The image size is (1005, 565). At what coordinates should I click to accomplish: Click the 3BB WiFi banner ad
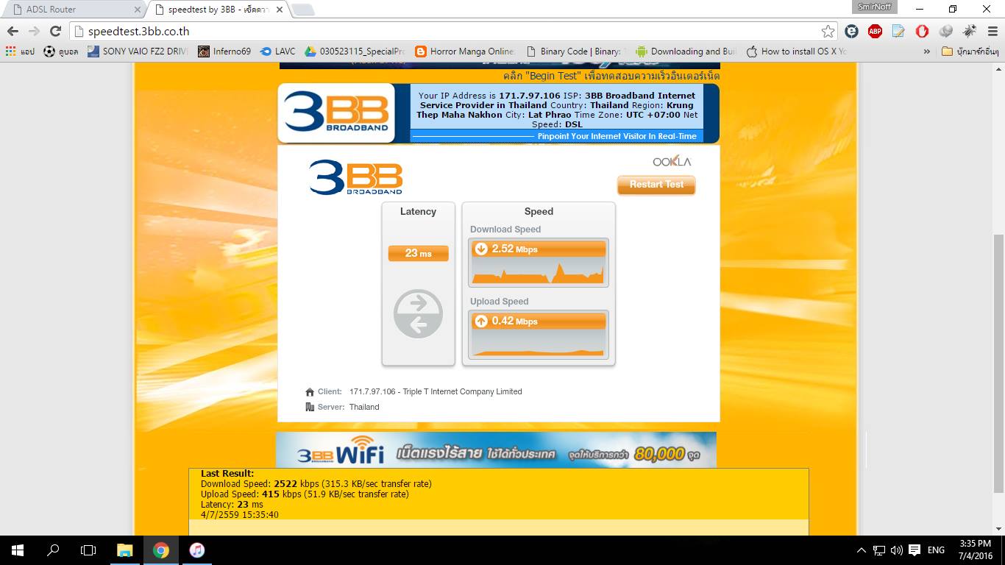point(496,450)
